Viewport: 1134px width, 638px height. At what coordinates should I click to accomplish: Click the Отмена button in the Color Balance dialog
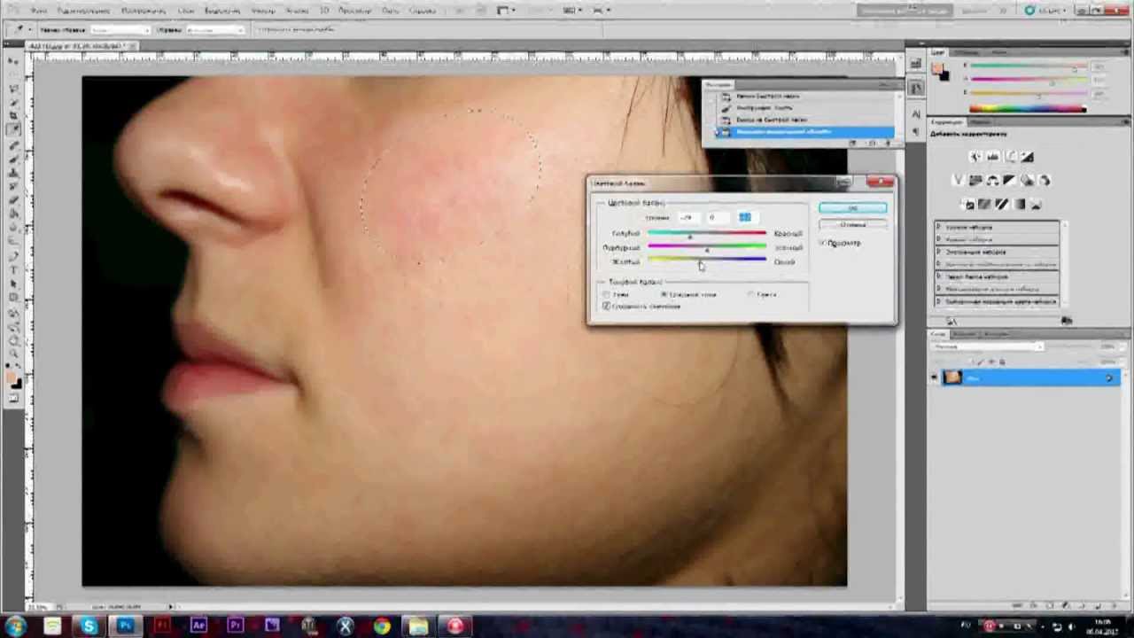[x=852, y=224]
